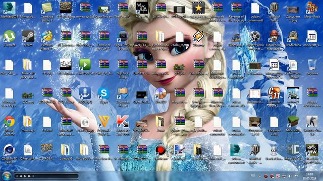Open the Maya desktop shortcut

[142, 10]
